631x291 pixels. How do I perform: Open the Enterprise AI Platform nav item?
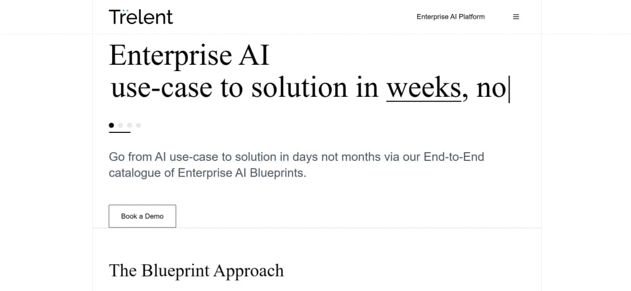point(450,17)
